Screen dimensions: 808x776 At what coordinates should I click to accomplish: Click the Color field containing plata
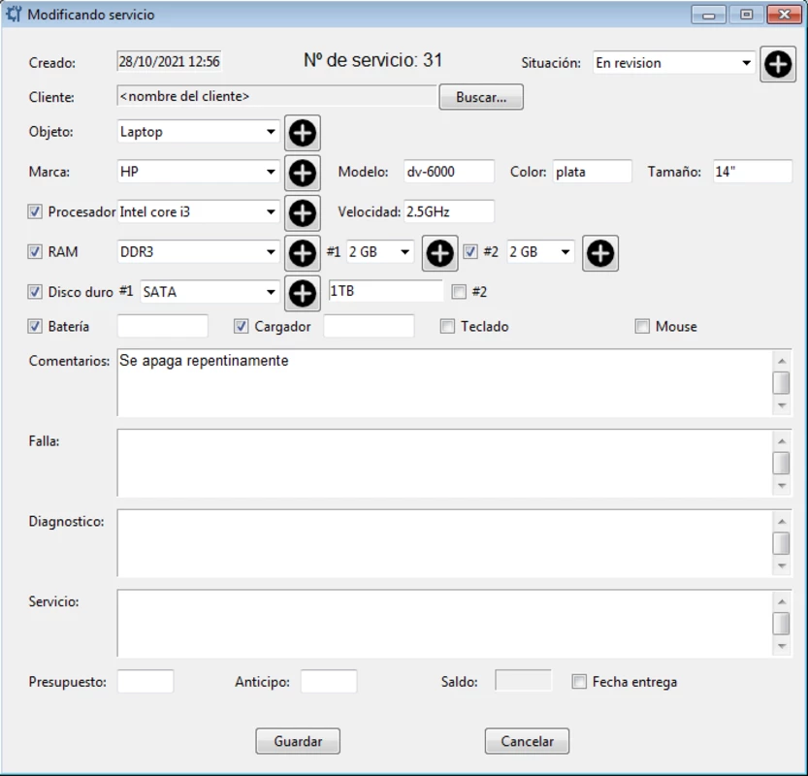tap(593, 172)
